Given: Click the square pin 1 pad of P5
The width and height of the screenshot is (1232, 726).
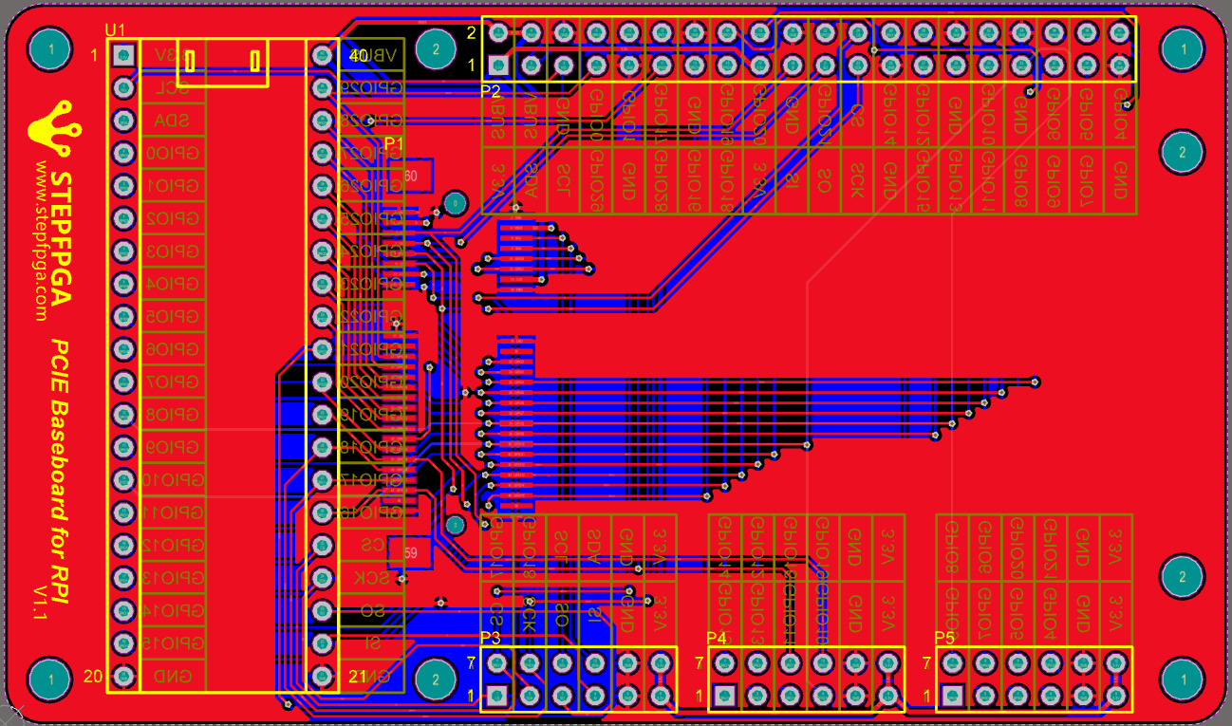Looking at the screenshot, I should point(952,695).
